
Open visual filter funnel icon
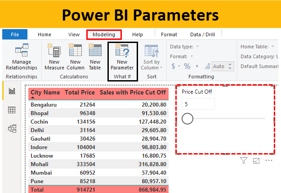click(x=244, y=160)
